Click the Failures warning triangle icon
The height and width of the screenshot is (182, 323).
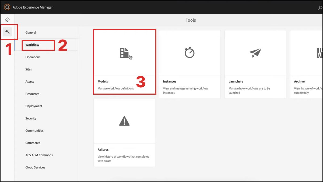point(124,121)
